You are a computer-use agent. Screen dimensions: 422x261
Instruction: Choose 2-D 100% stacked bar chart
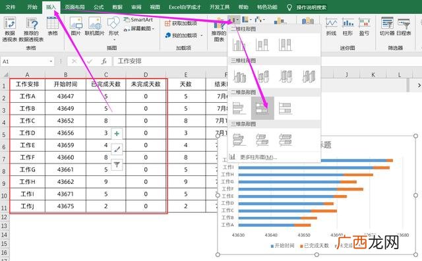tap(286, 108)
